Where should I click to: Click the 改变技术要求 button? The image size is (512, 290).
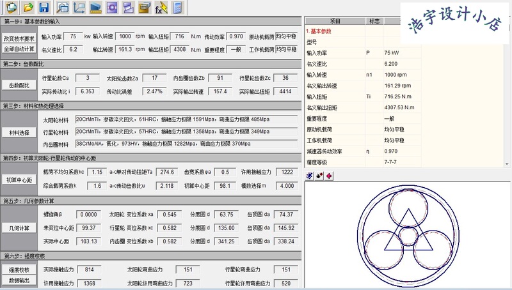coord(19,38)
